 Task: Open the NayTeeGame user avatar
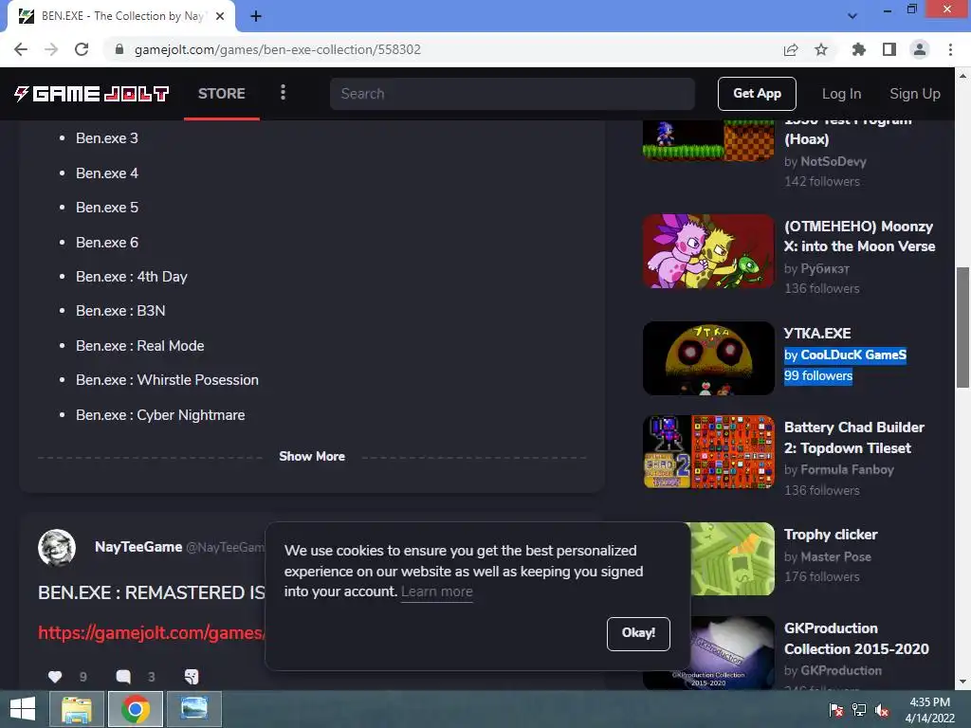(57, 548)
